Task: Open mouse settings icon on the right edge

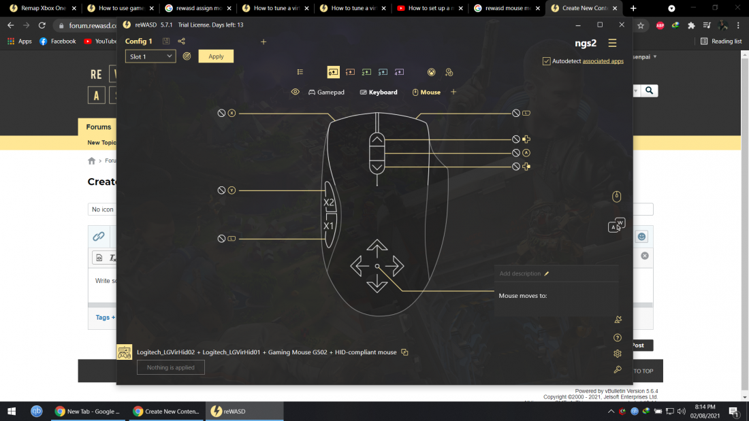Action: tap(617, 197)
